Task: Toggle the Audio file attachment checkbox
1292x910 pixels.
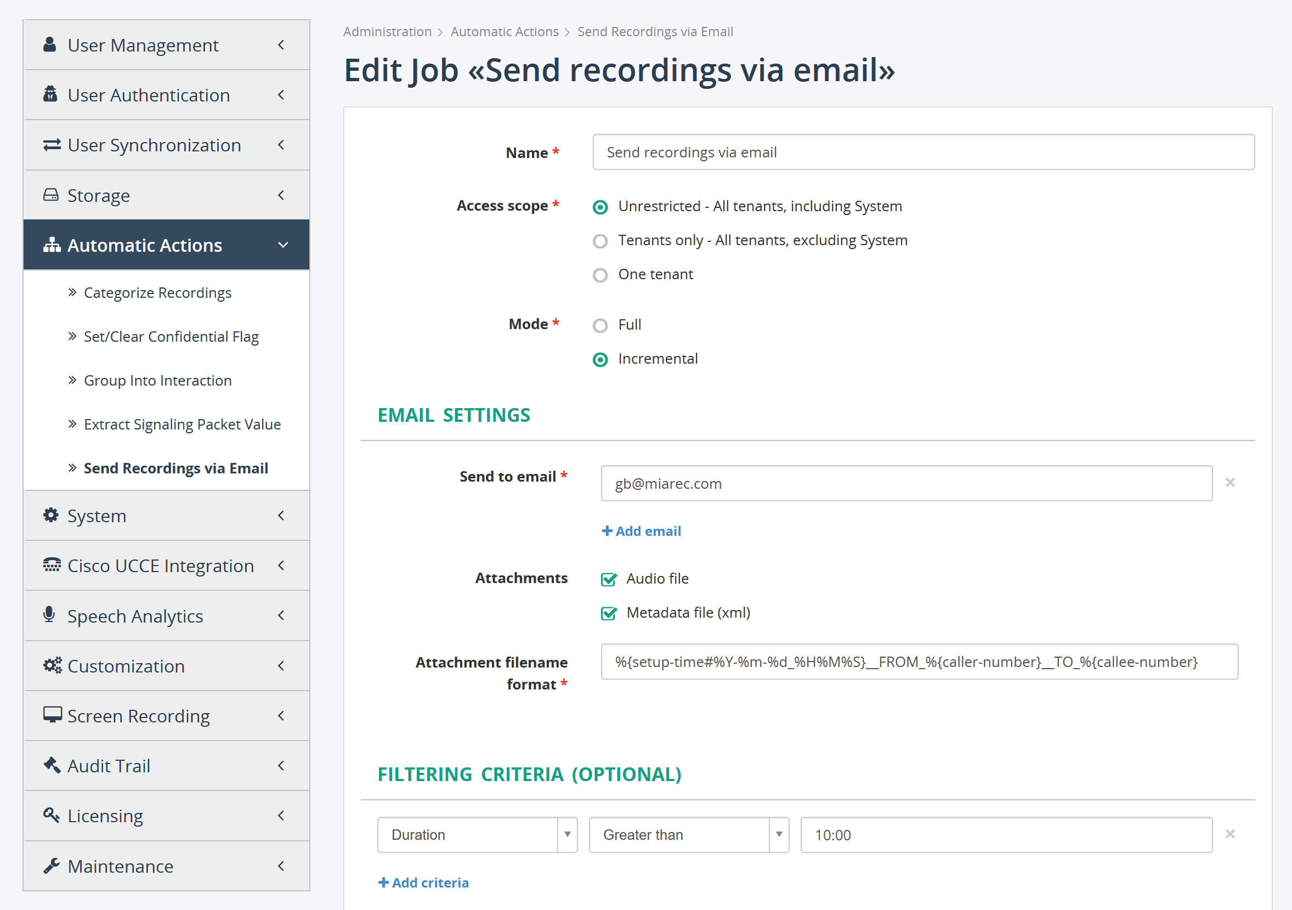Action: click(609, 579)
